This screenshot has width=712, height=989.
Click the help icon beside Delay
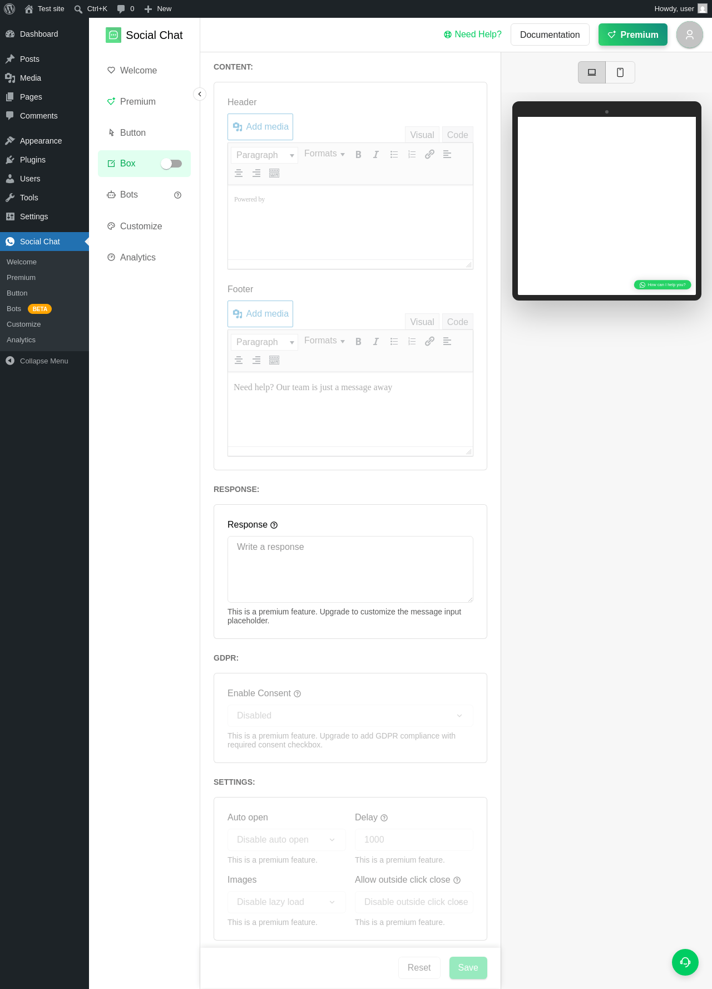tap(384, 818)
